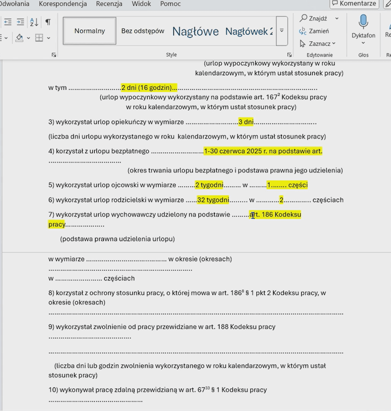Expand the styles gallery list
391x411 pixels.
click(x=282, y=31)
